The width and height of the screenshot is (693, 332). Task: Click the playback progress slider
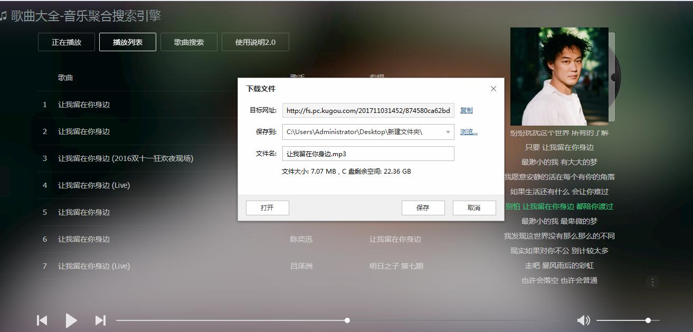point(347,320)
